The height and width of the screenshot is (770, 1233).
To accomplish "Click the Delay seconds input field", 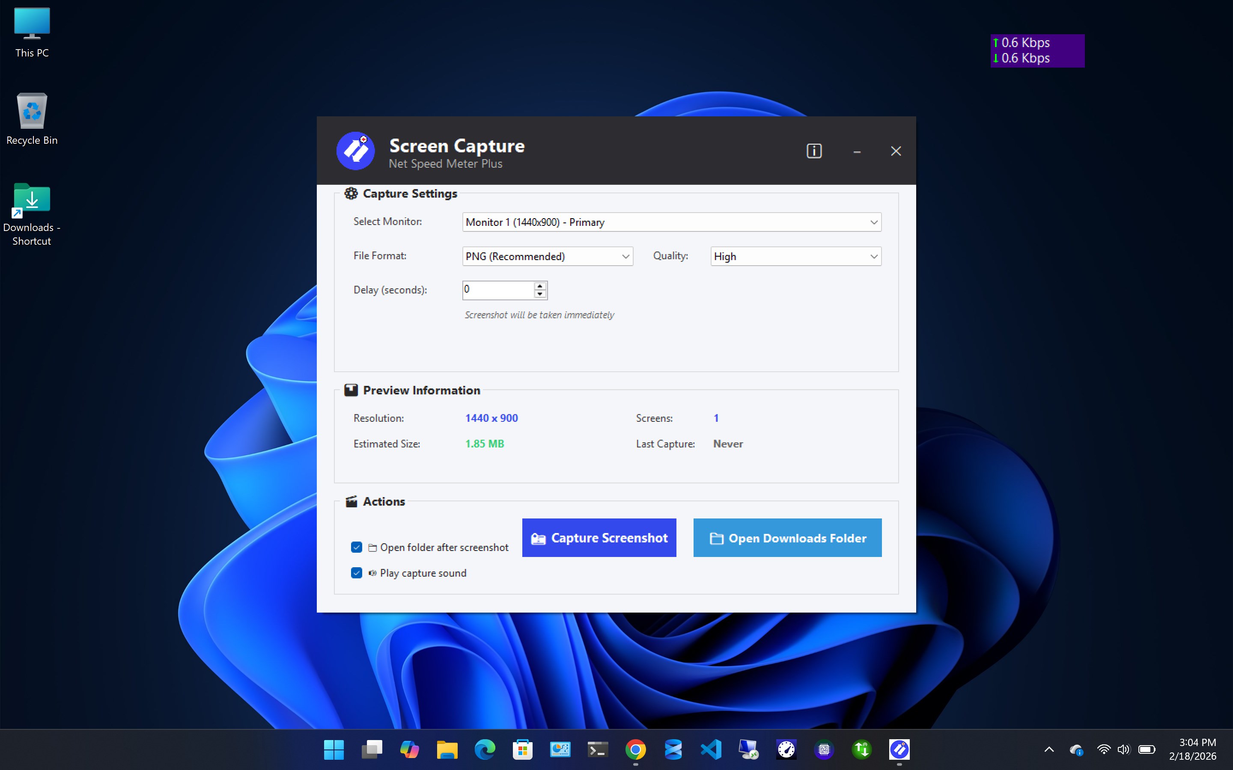I will point(498,290).
